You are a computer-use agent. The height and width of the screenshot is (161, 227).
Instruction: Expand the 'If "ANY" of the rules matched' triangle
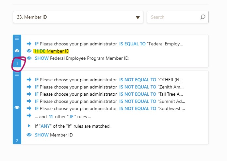[29, 126]
